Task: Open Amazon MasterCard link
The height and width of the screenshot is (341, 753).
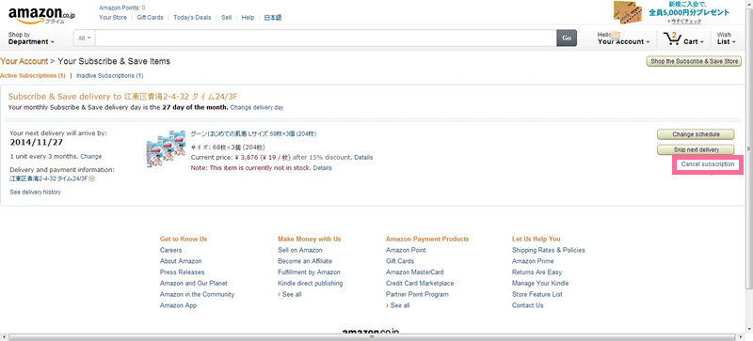Action: (415, 271)
